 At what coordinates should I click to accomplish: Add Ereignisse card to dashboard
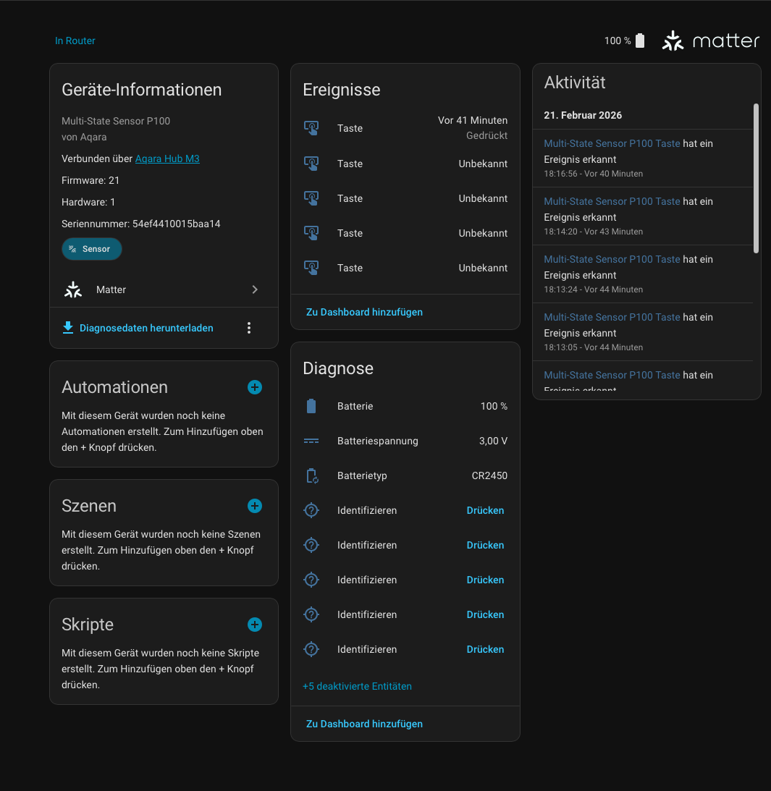(x=364, y=312)
